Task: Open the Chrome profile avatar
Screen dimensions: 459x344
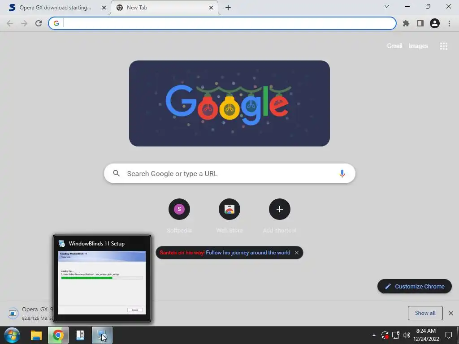Action: (x=435, y=23)
